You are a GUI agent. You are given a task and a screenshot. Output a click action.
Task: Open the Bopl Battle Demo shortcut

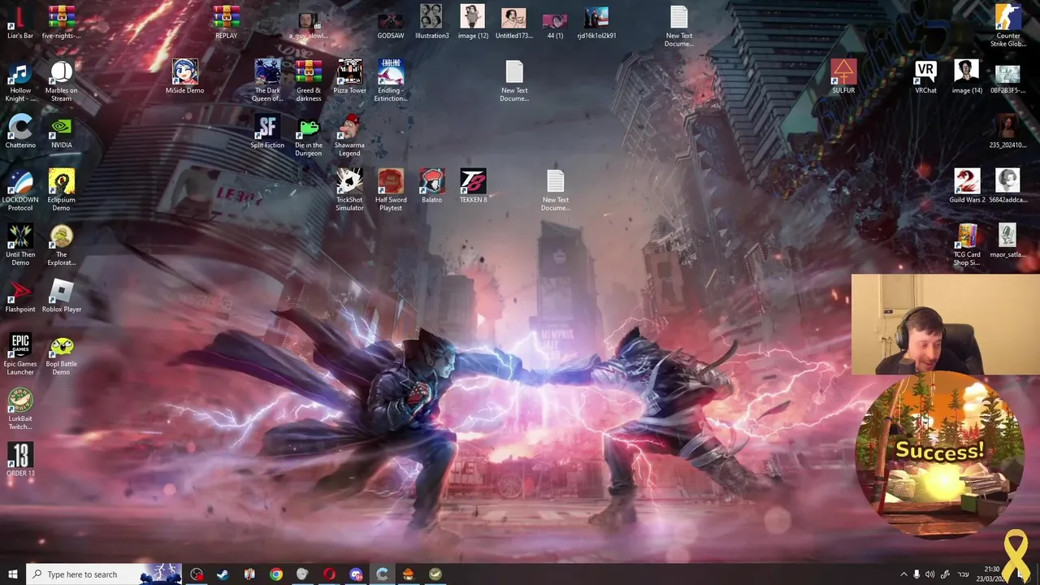62,353
